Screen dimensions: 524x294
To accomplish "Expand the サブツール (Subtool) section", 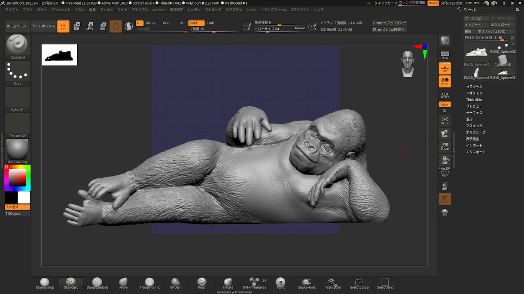I will coord(474,87).
